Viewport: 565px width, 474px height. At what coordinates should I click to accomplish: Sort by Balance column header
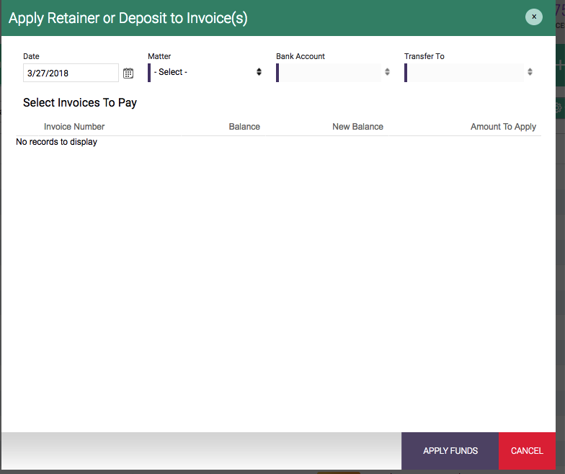244,127
